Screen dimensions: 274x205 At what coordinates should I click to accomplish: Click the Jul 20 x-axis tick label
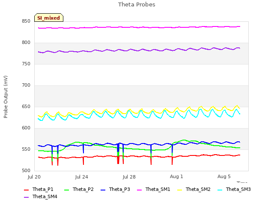34,177
